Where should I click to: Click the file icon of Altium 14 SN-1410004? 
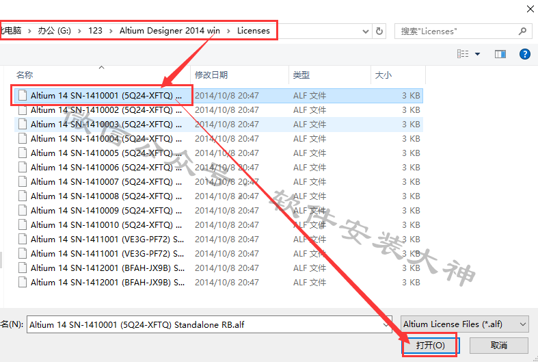point(23,139)
